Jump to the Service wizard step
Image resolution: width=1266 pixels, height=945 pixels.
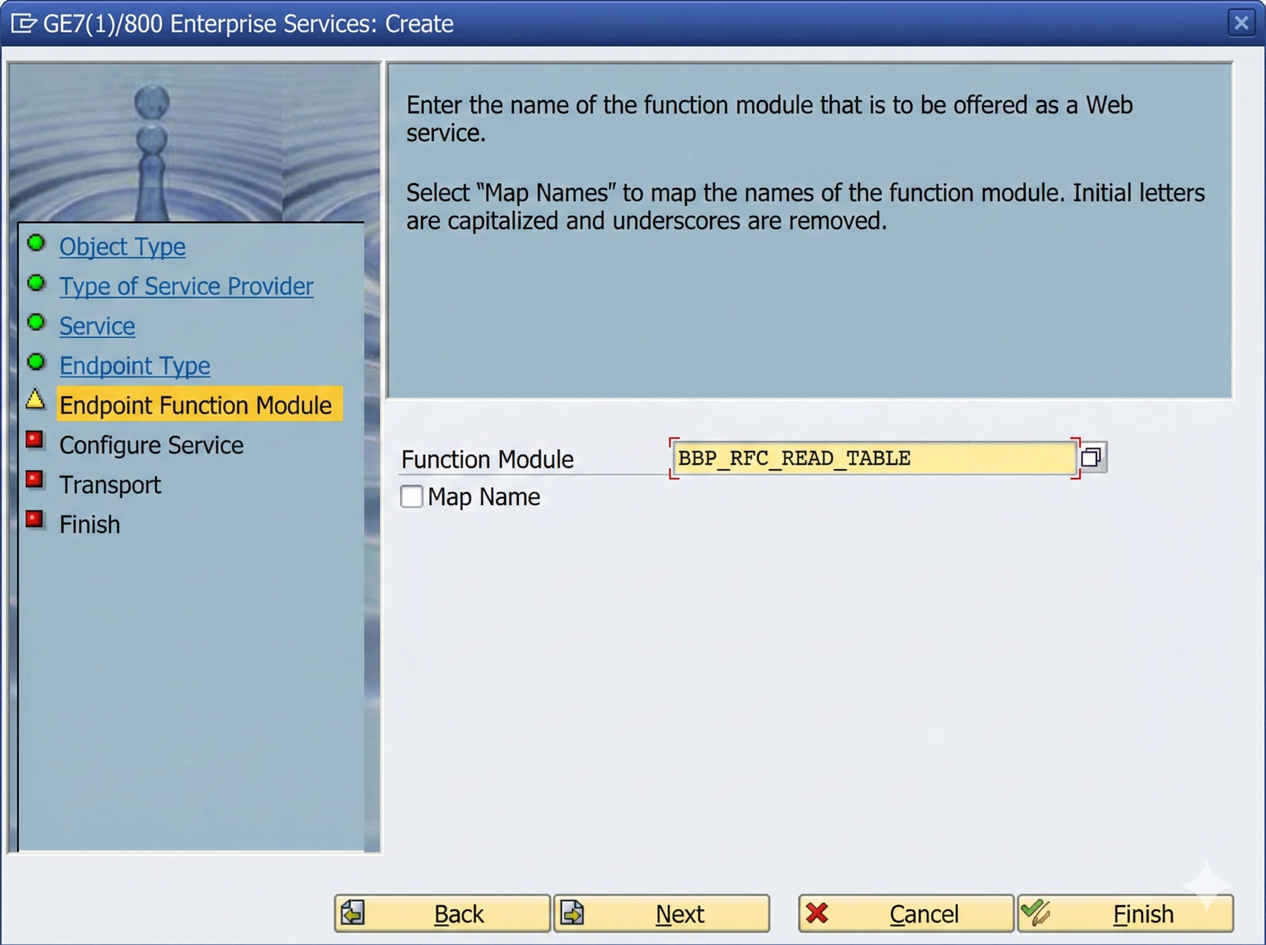pyautogui.click(x=97, y=326)
